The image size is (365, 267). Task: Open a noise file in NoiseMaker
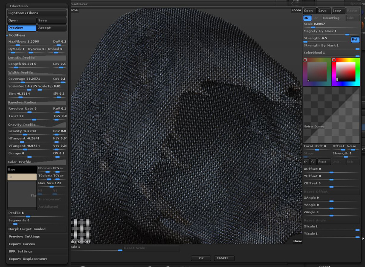(310, 11)
